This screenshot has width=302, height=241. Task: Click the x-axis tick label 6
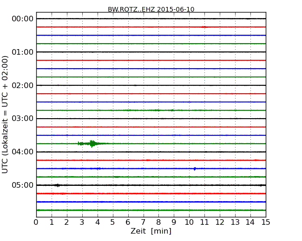[128, 222]
